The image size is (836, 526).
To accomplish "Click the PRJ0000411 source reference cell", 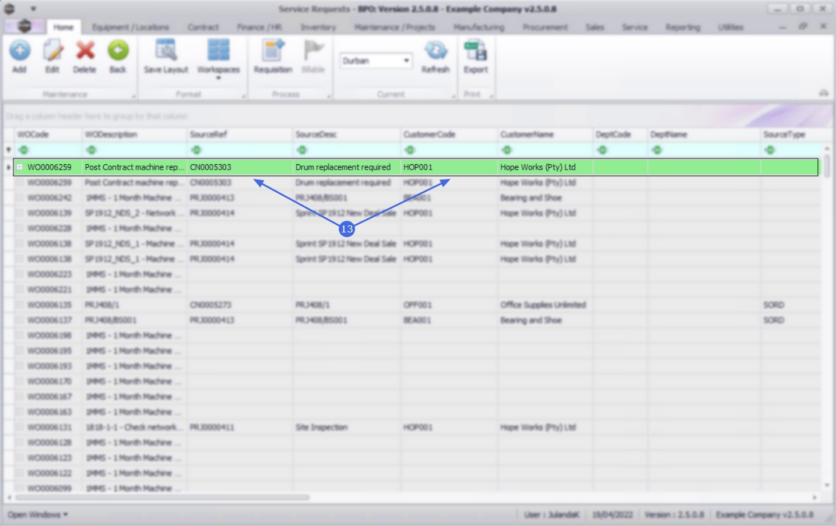I will point(240,427).
